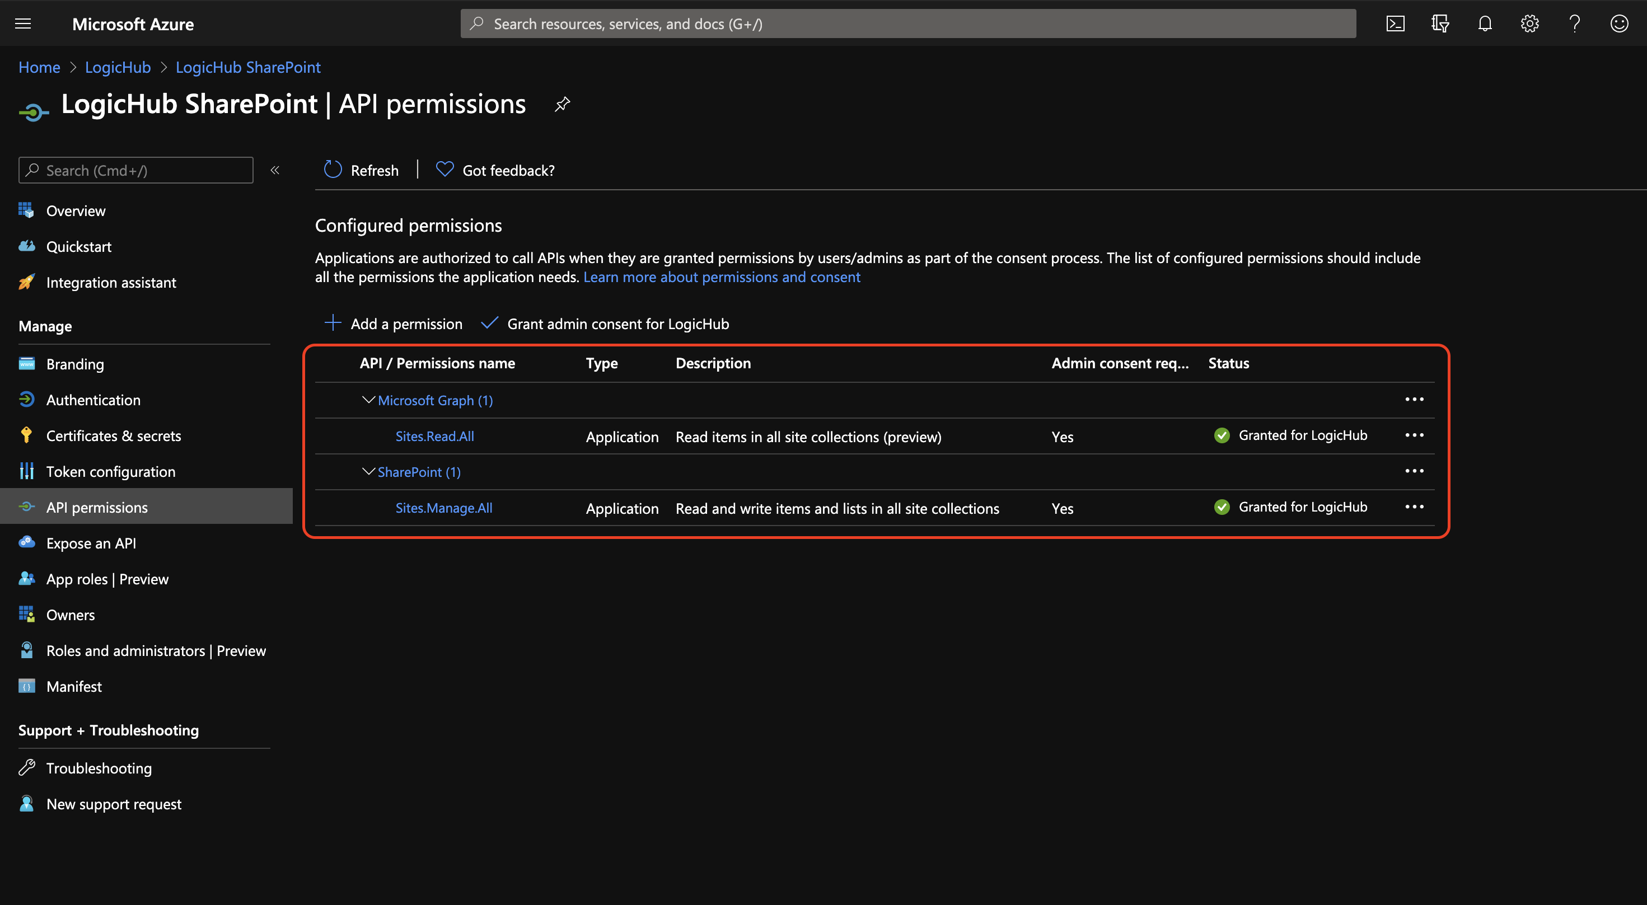Open the feedback smiley icon
Viewport: 1647px width, 905px height.
[x=1619, y=24]
